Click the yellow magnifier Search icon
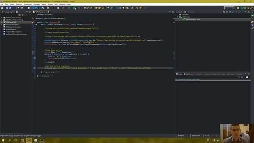This screenshot has width=254, height=143. (102, 8)
